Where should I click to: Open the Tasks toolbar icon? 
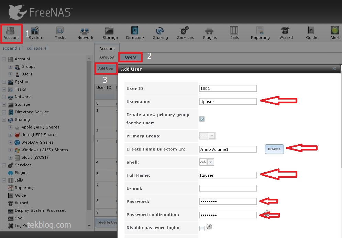(60, 33)
